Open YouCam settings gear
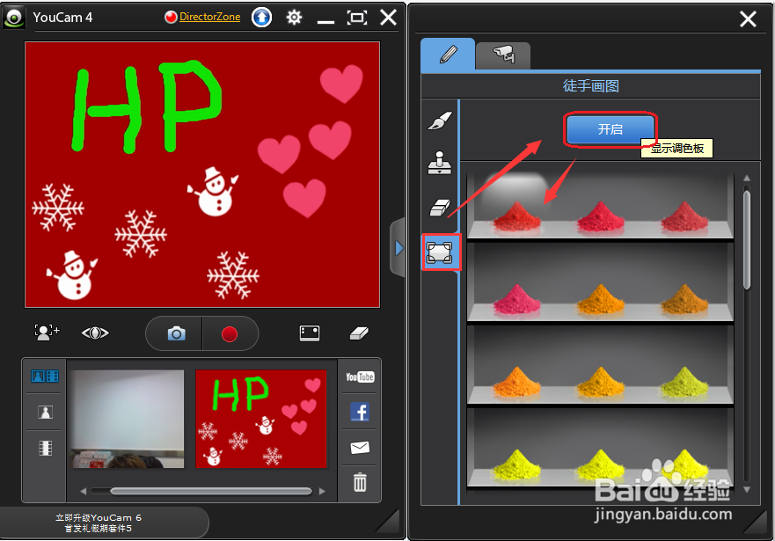Screen dimensions: 775x541 click(294, 18)
